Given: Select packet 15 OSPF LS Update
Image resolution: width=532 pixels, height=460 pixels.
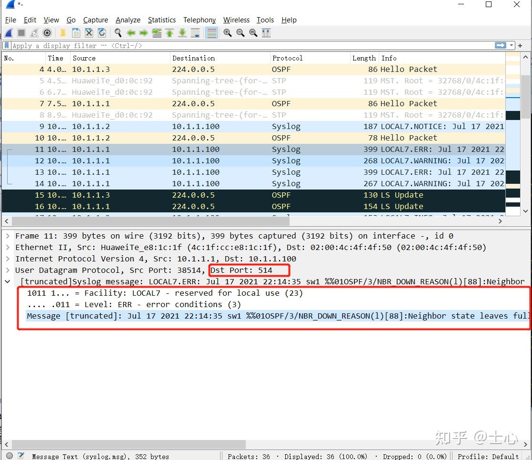Looking at the screenshot, I should pos(253,195).
